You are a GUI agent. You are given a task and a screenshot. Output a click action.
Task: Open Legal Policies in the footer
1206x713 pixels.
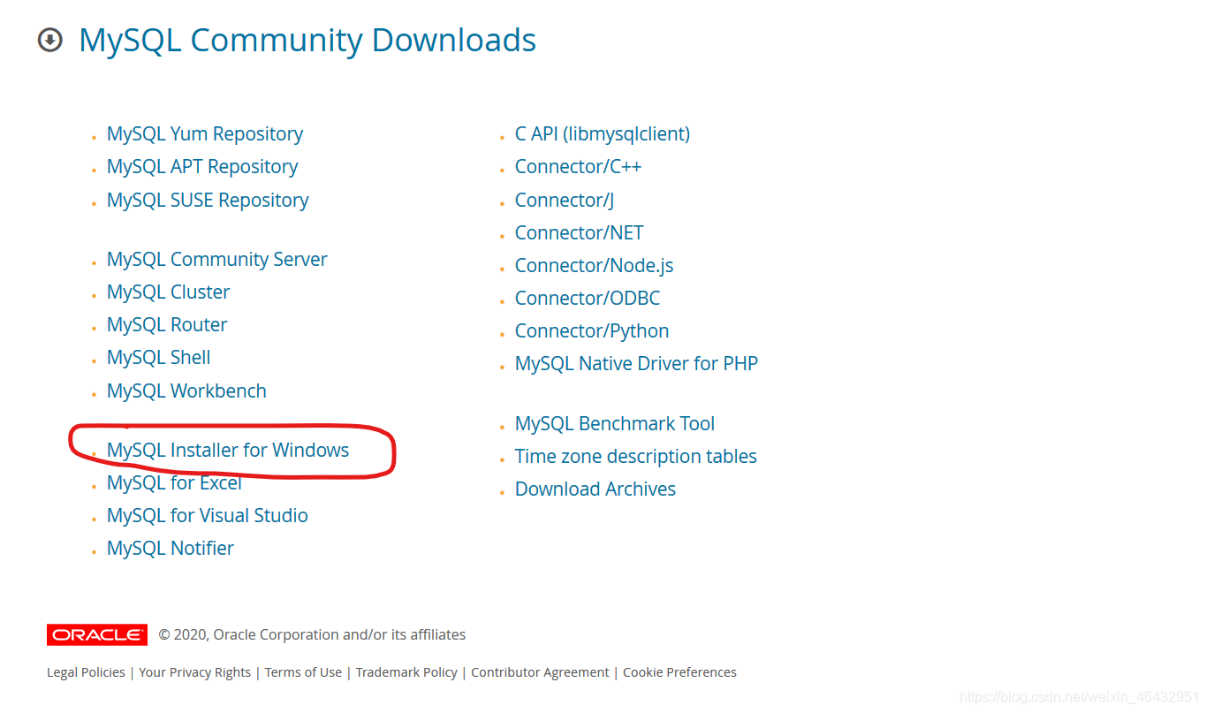point(86,672)
